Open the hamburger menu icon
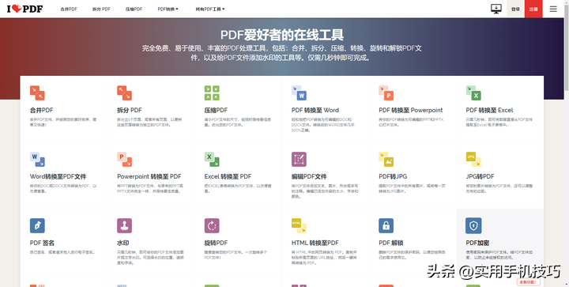Image resolution: width=569 pixels, height=287 pixels. 553,9
